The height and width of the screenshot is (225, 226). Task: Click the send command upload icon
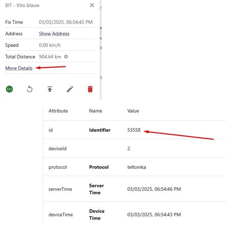[x=50, y=89]
